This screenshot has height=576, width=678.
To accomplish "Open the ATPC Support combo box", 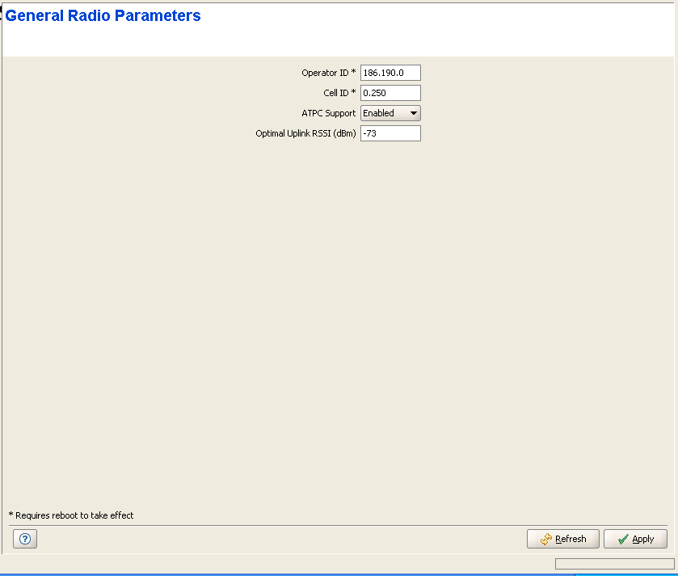I will point(390,113).
